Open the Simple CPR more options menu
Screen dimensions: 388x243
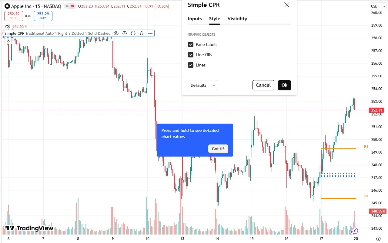tap(150, 33)
